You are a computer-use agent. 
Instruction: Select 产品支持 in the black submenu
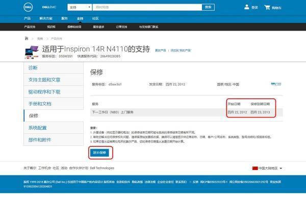coord(30,27)
